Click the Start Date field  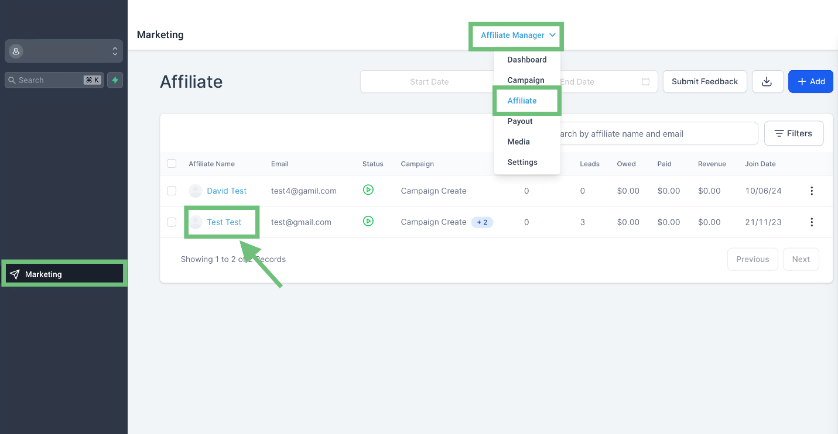pos(429,82)
